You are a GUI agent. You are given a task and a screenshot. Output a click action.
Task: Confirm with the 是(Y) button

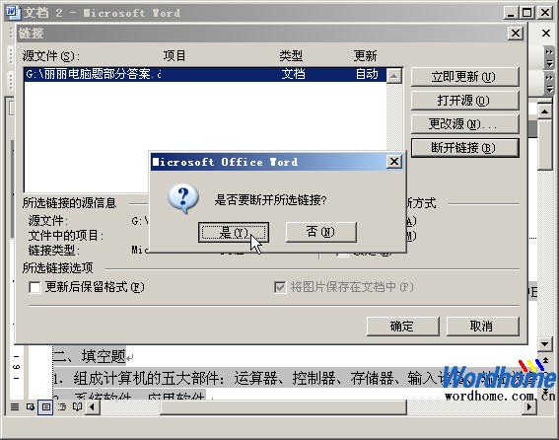[x=234, y=232]
